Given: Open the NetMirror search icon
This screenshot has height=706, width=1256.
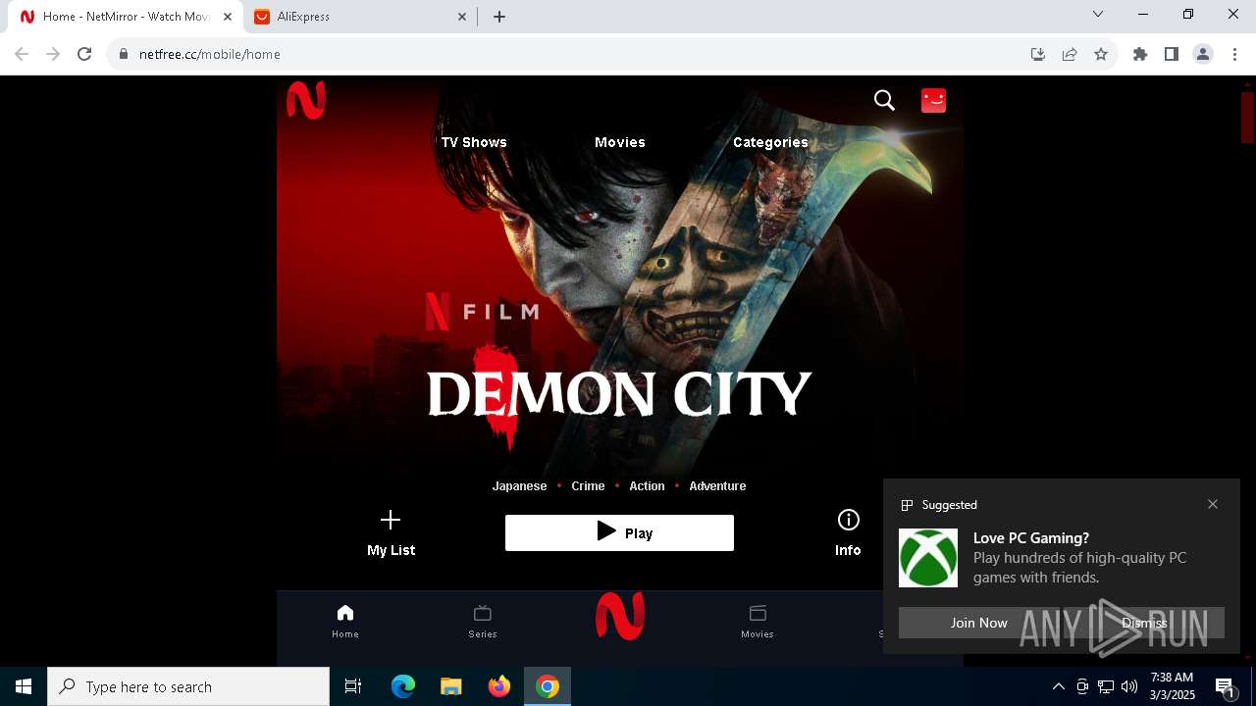Looking at the screenshot, I should (x=884, y=100).
